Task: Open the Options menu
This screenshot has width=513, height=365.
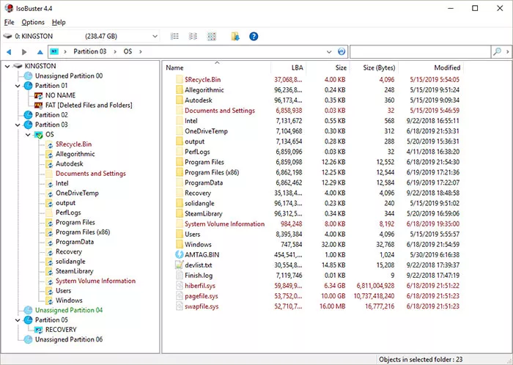Action: pos(33,22)
